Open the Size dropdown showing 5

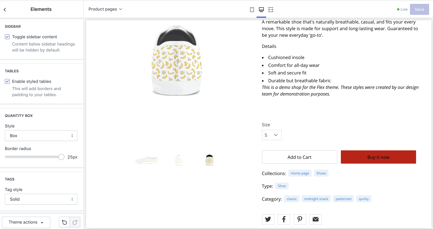pos(271,135)
